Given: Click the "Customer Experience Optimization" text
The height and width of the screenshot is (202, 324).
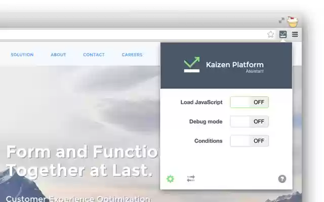Looking at the screenshot, I should (x=78, y=198).
